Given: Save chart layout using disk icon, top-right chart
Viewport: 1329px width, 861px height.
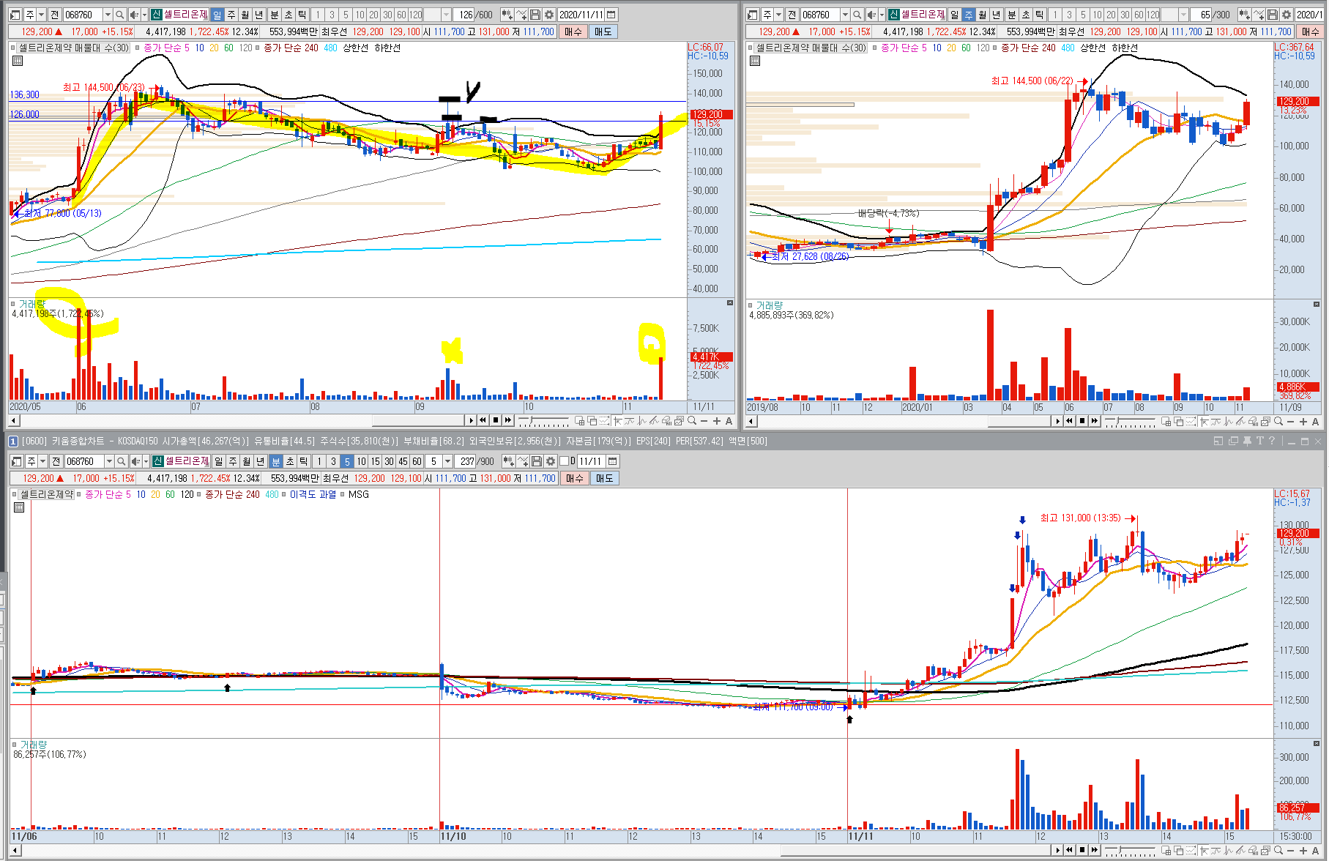Looking at the screenshot, I should pyautogui.click(x=1273, y=15).
